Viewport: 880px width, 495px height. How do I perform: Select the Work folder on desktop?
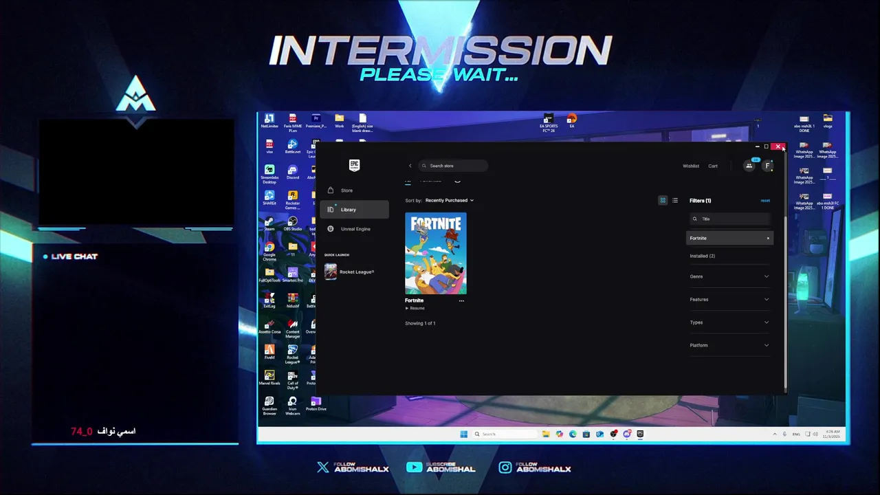click(339, 122)
